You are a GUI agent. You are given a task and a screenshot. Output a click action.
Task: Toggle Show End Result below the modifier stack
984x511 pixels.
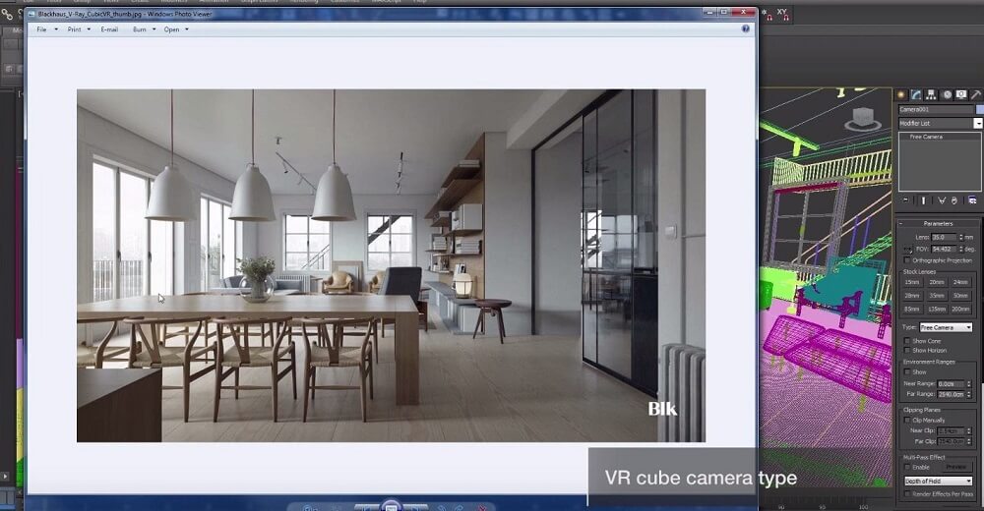coord(923,200)
